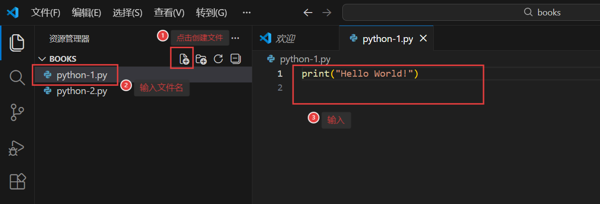Click the books search command box

pos(471,13)
